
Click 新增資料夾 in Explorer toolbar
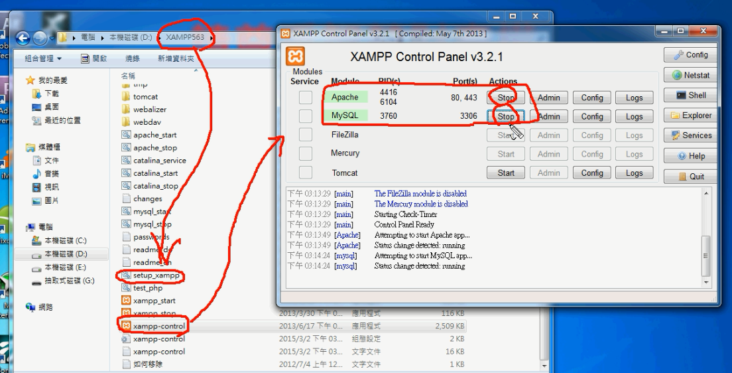point(176,58)
